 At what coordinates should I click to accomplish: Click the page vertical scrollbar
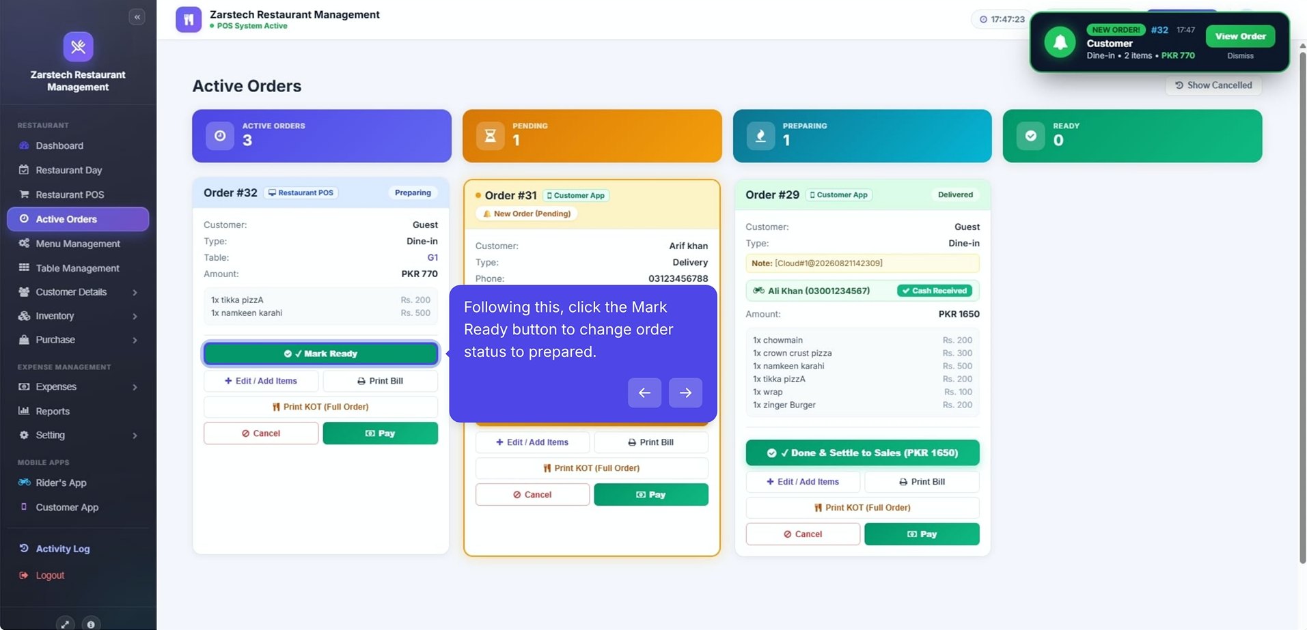point(1302,307)
